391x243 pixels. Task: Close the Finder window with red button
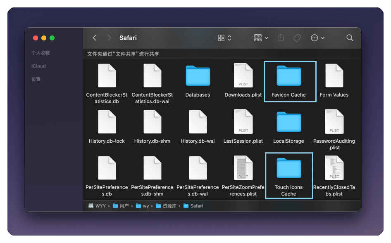(36, 38)
